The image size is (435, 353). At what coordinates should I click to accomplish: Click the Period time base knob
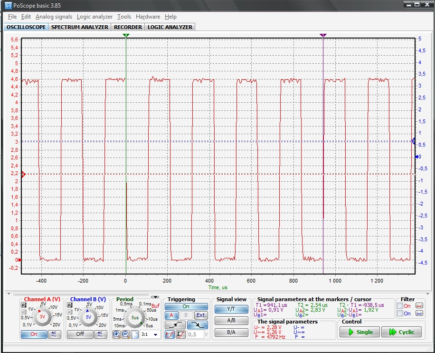(x=135, y=317)
